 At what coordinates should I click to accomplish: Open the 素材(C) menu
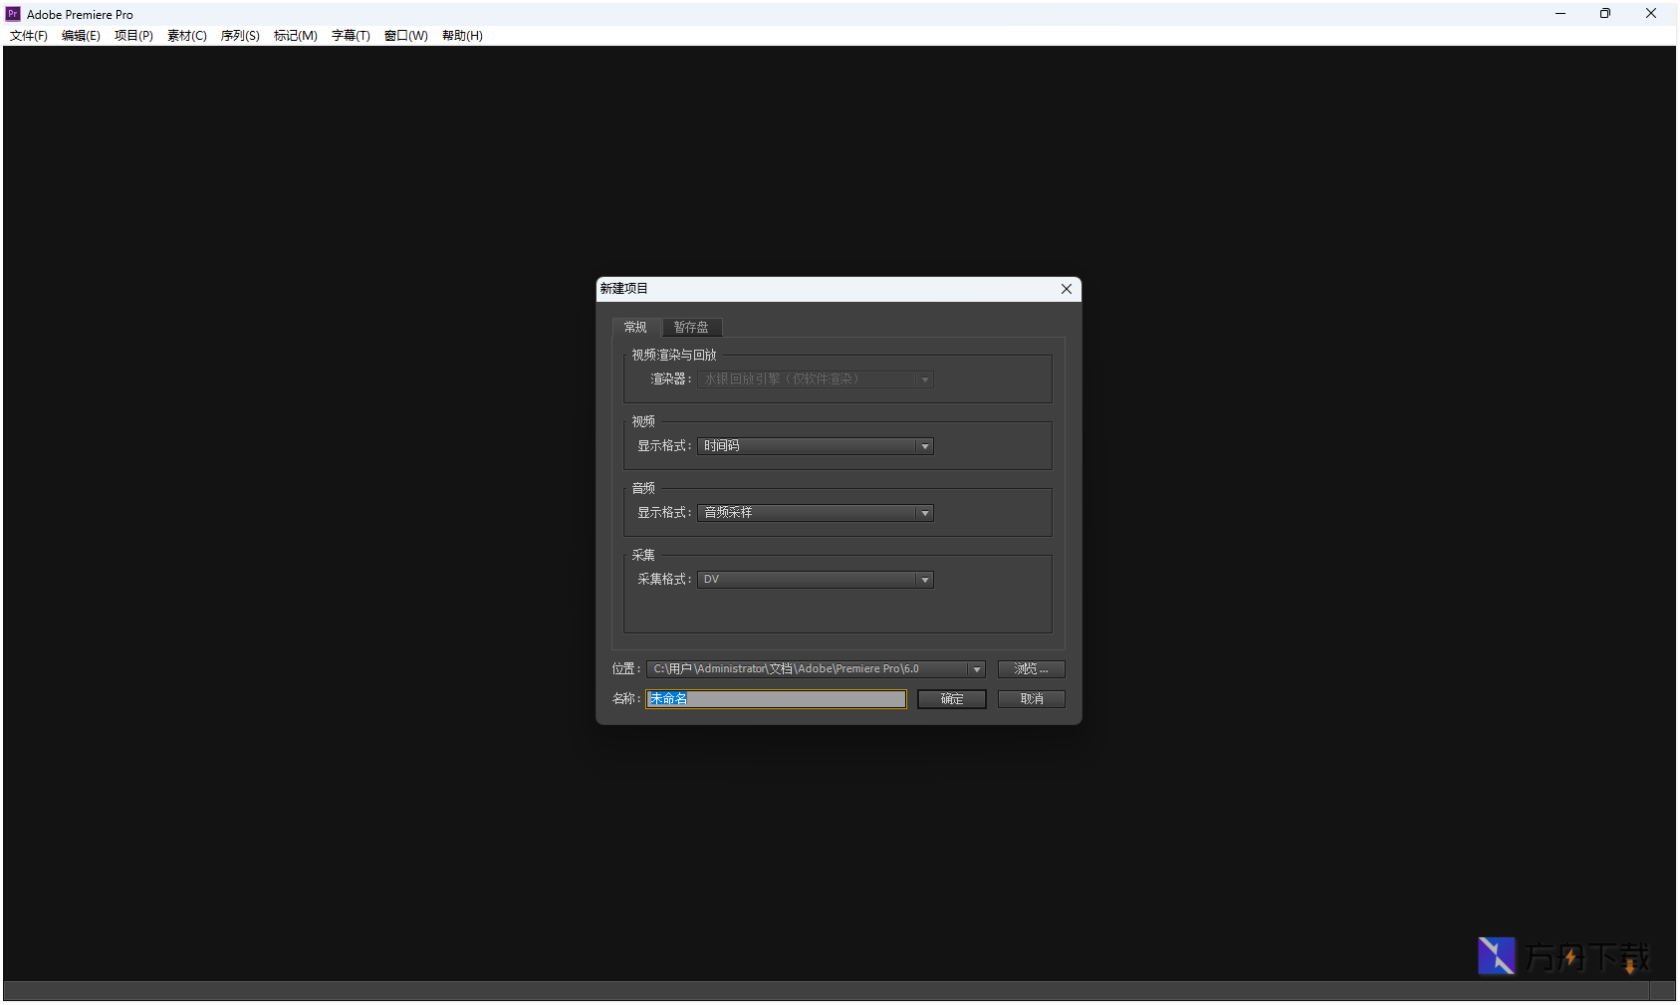tap(187, 36)
